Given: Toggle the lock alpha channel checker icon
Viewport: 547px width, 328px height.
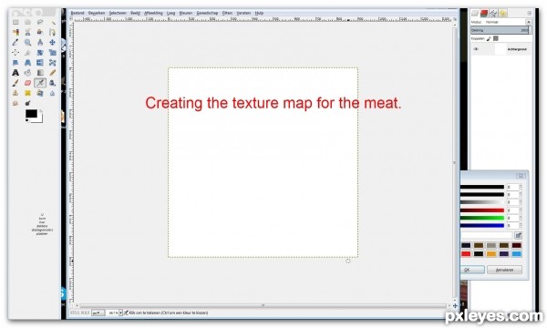Looking at the screenshot, I should coord(496,38).
